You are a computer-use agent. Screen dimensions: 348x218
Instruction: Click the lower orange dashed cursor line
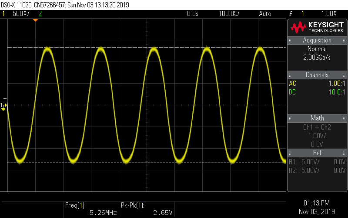coord(147,163)
